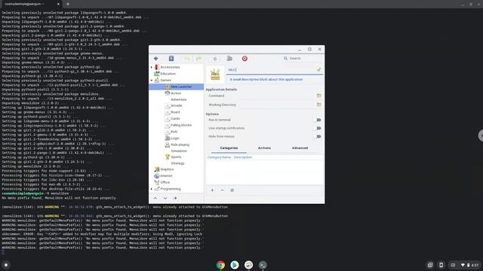Click the Undo arrow icon in MenuLibre toolbar
Image resolution: width=483 pixels, height=271 pixels.
[x=186, y=59]
